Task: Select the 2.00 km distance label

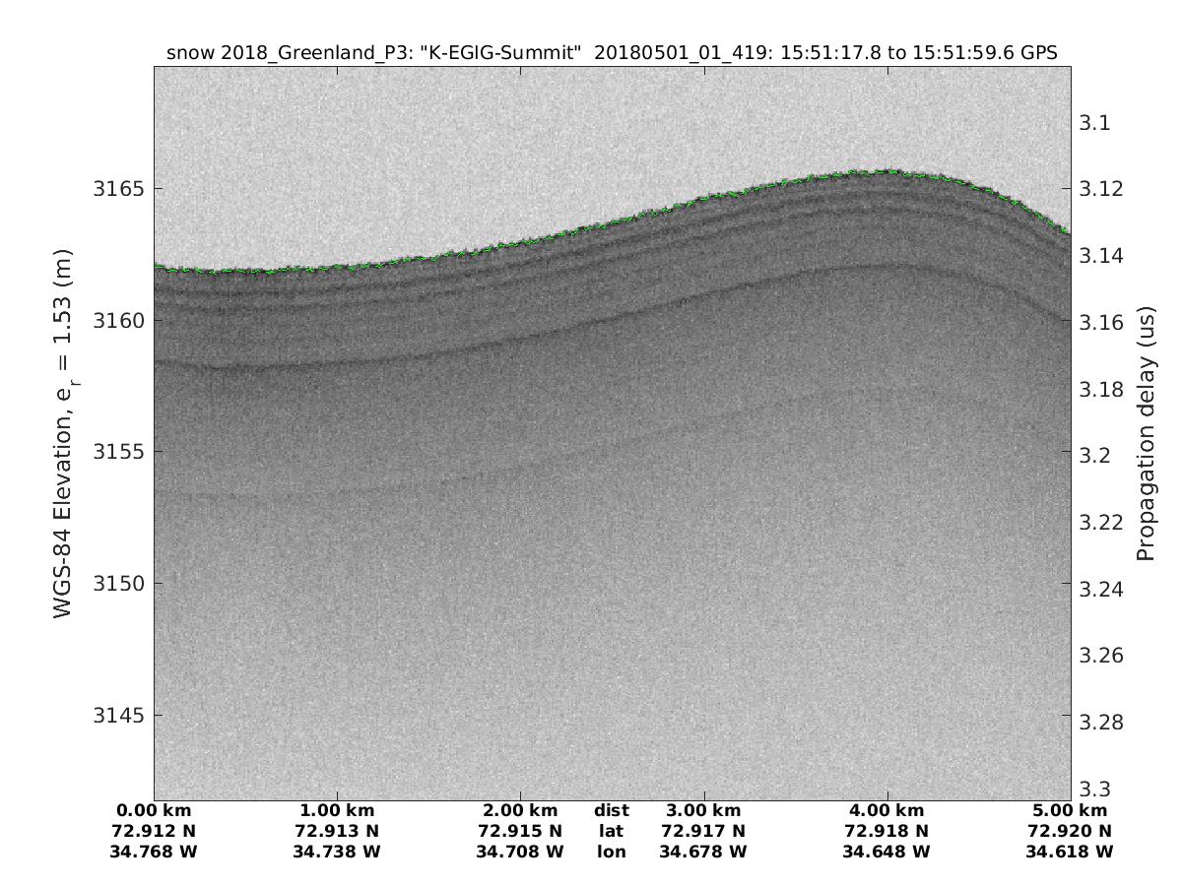Action: (520, 811)
